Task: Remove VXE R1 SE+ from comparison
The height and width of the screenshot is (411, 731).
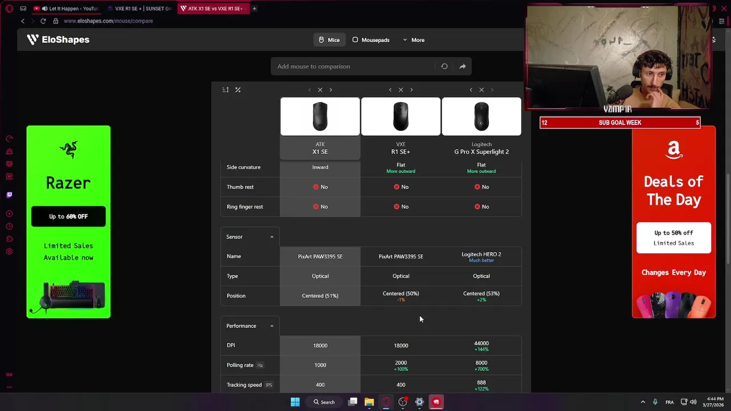Action: pos(401,90)
